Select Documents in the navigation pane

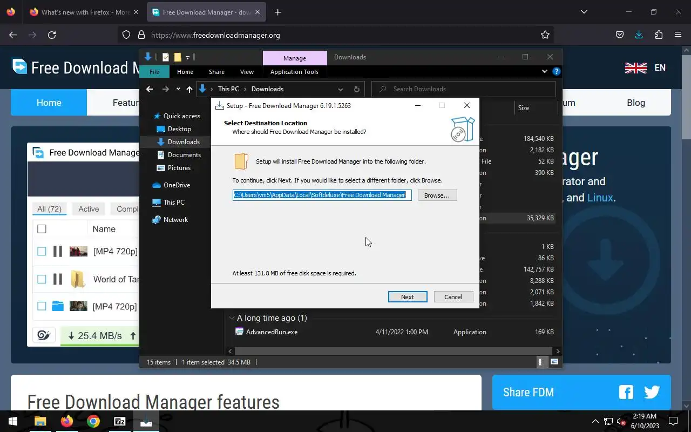pos(184,155)
